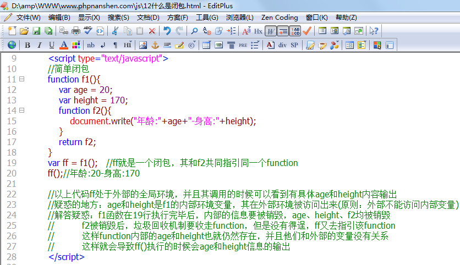Click the Hx hex viewer button
The height and width of the screenshot is (265, 460).
click(x=258, y=31)
